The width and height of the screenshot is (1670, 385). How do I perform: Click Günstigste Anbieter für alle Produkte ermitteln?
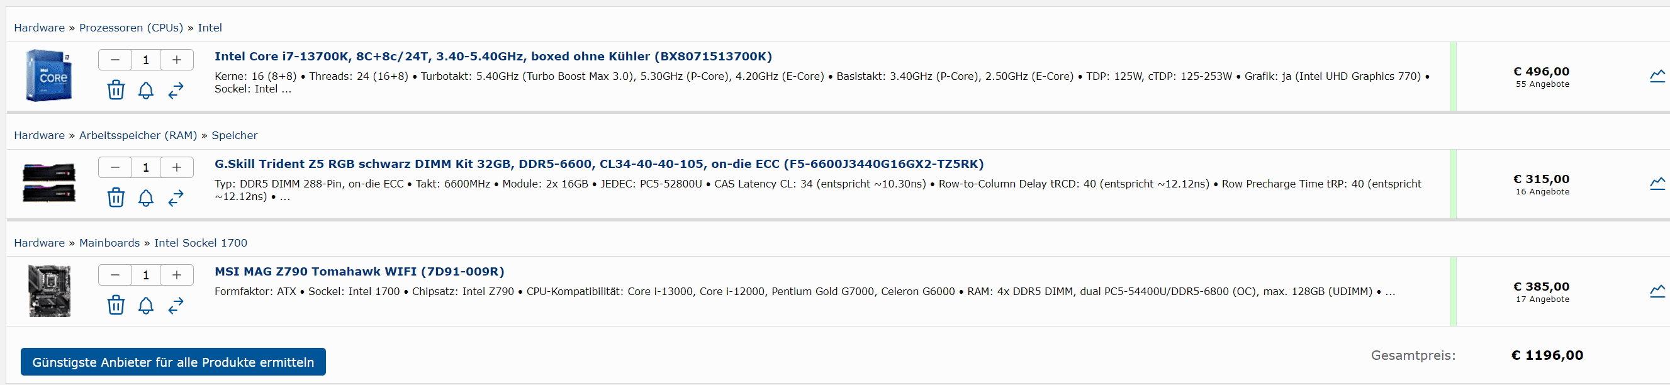173,362
